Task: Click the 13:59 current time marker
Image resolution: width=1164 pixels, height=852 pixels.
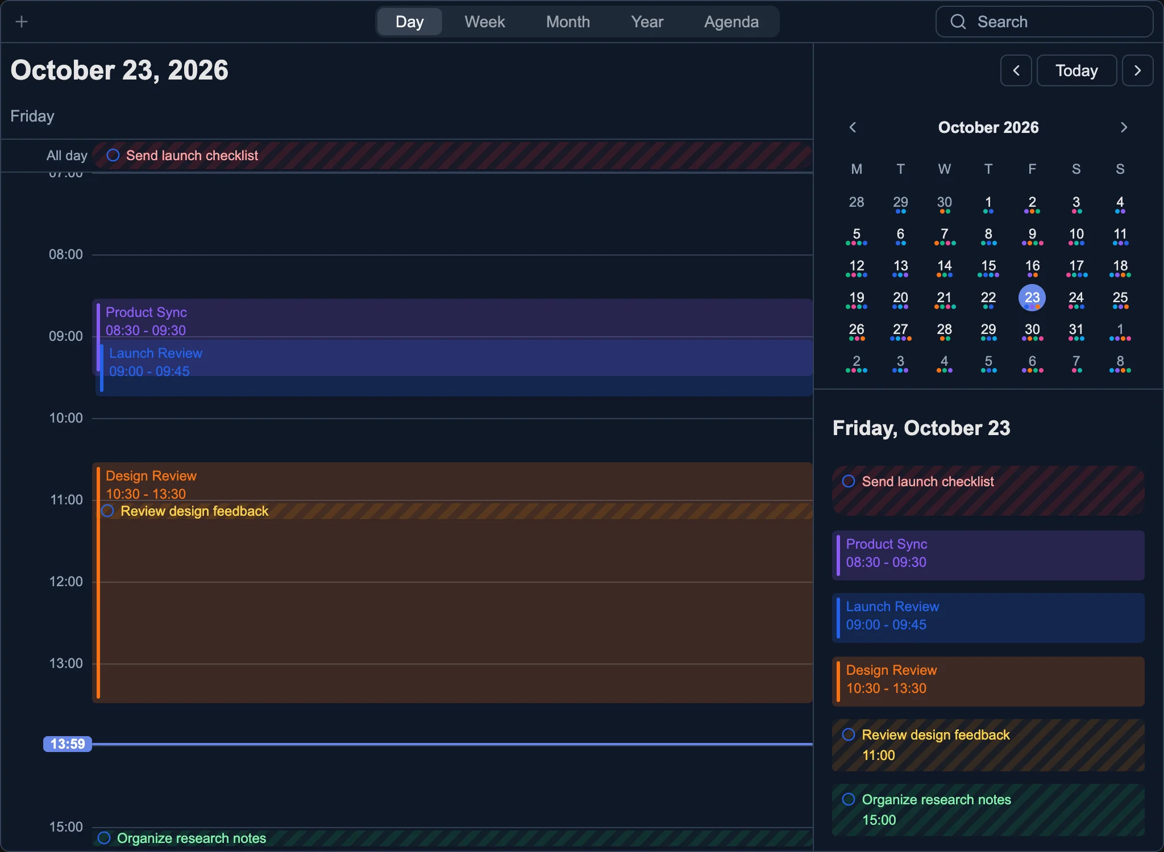Action: [68, 744]
